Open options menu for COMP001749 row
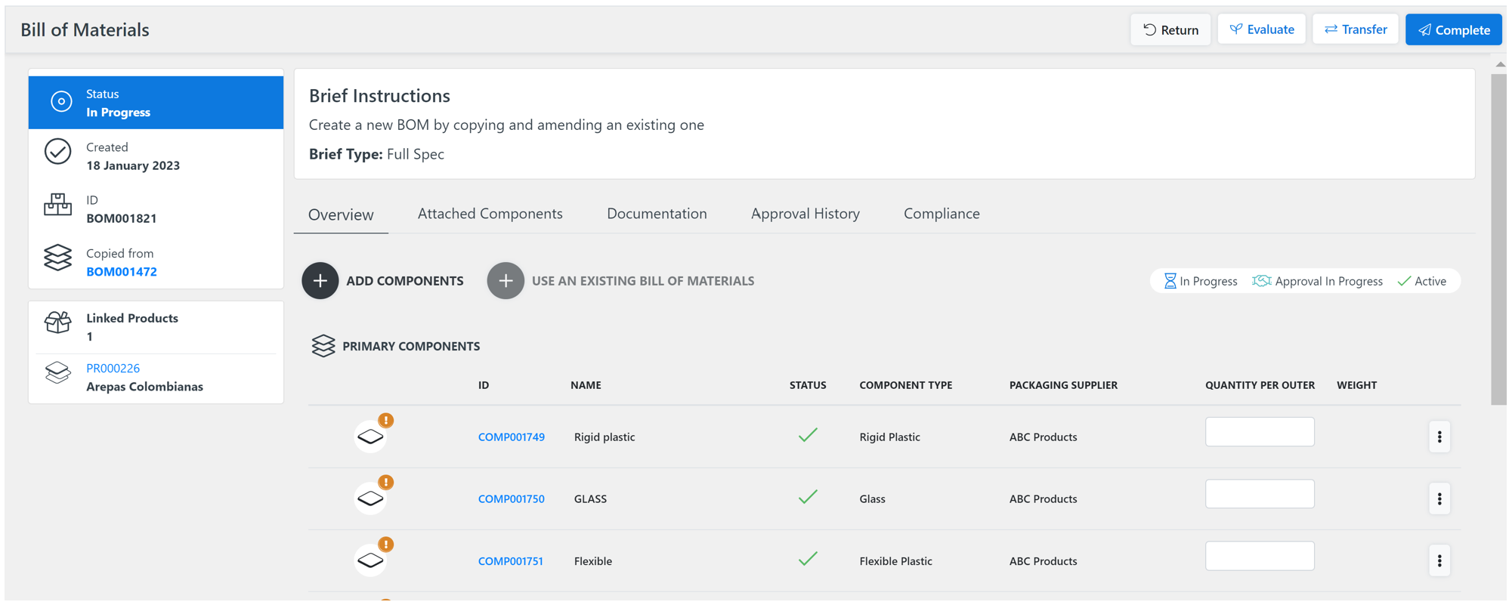The width and height of the screenshot is (1512, 605). click(x=1439, y=437)
